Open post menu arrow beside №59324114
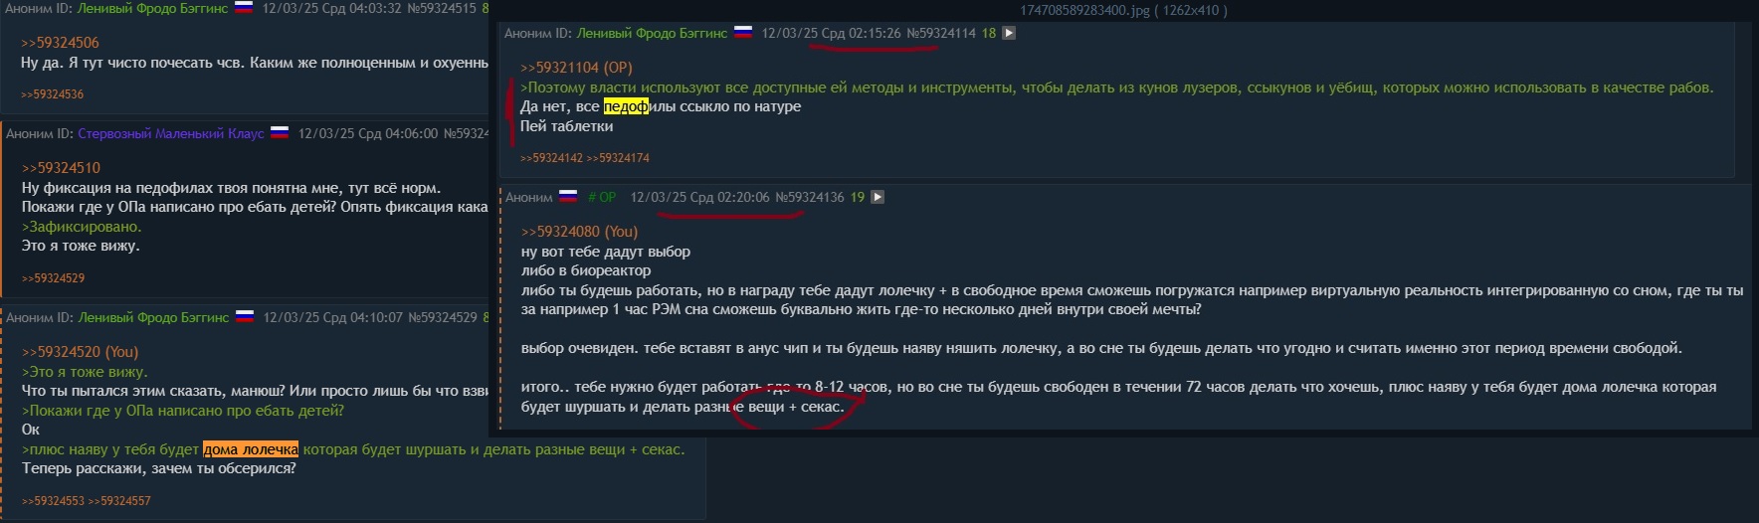 click(x=1009, y=33)
